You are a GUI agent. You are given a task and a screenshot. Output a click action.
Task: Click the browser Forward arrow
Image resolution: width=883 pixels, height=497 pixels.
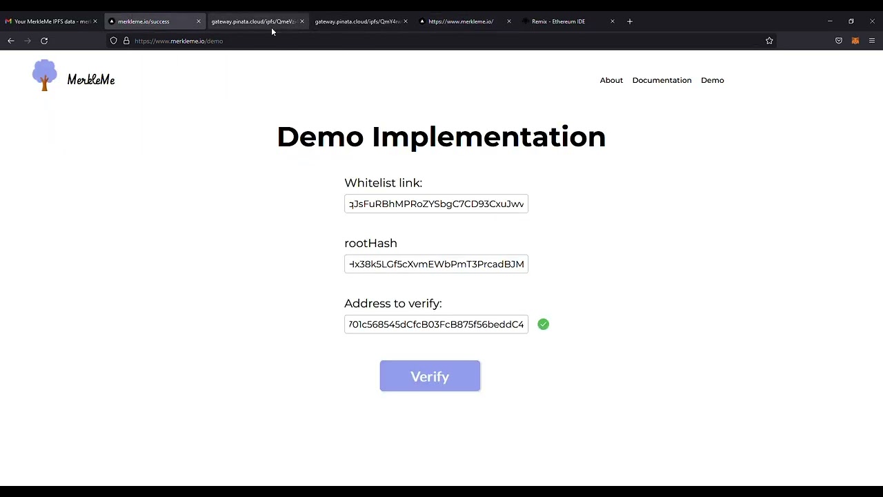[28, 41]
